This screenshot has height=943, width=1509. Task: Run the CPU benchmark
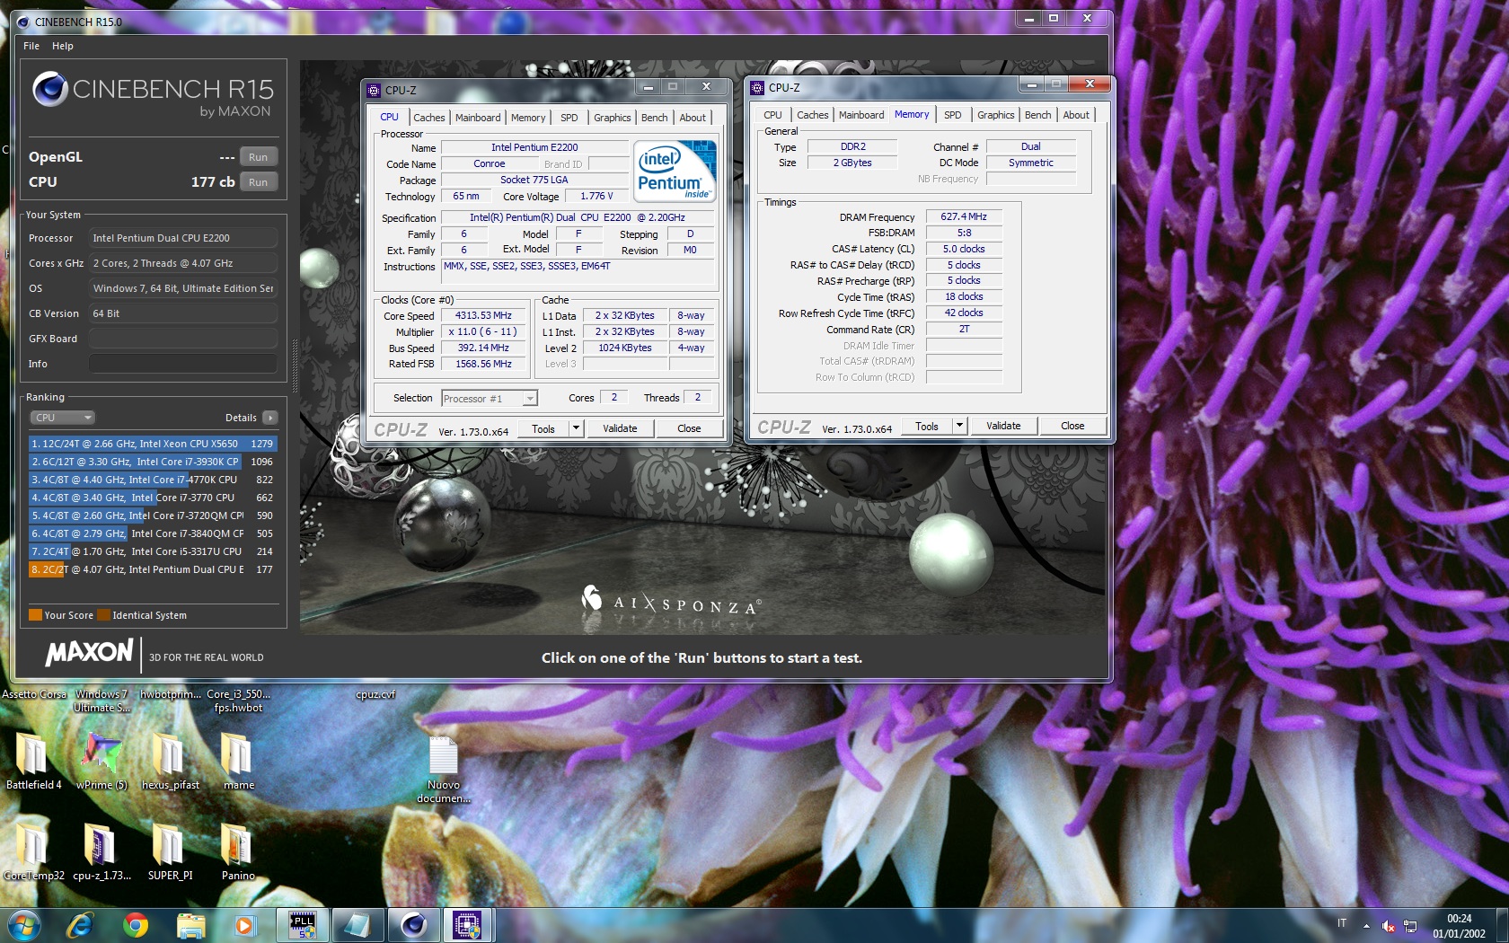click(259, 182)
